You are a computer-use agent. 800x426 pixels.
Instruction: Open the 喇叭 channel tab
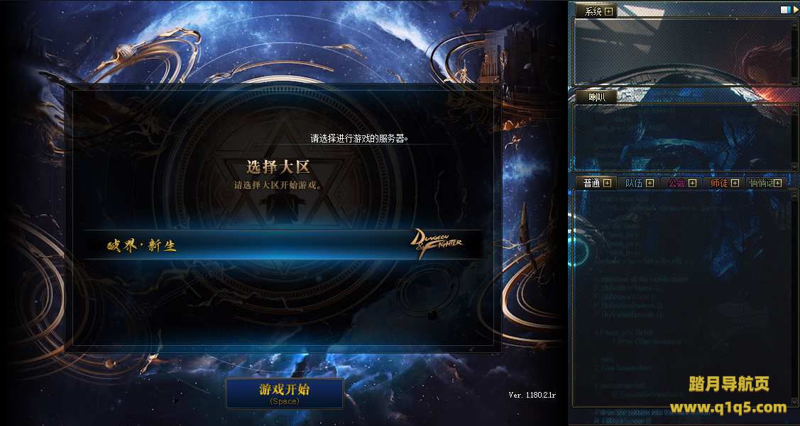[596, 97]
